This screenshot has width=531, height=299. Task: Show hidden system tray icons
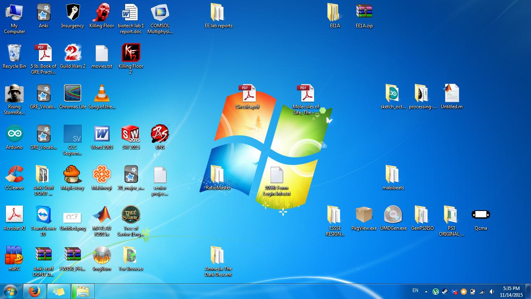click(x=426, y=292)
